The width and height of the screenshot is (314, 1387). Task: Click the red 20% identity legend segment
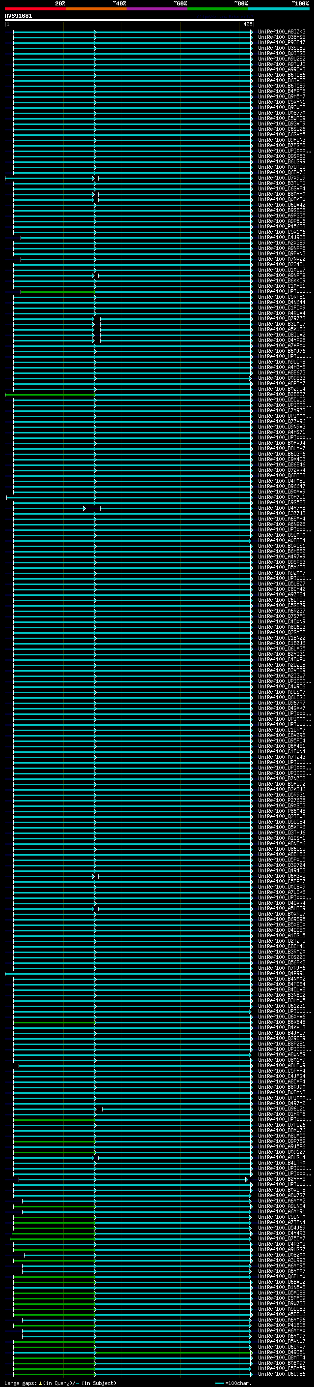(x=35, y=9)
